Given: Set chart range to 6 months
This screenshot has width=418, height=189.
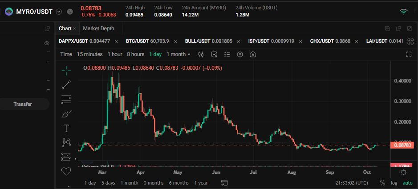Looking at the screenshot, I should click(179, 183).
